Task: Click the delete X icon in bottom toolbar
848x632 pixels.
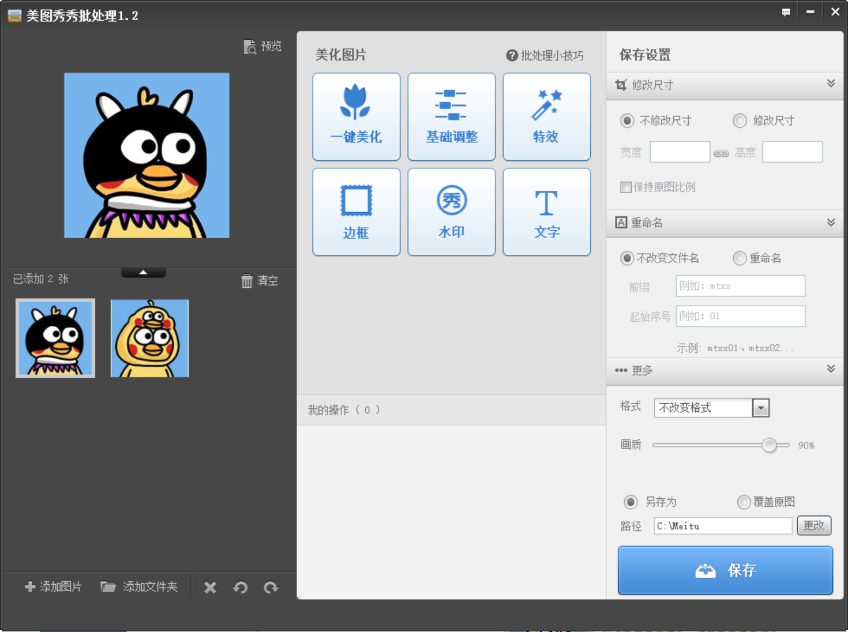Action: tap(210, 588)
